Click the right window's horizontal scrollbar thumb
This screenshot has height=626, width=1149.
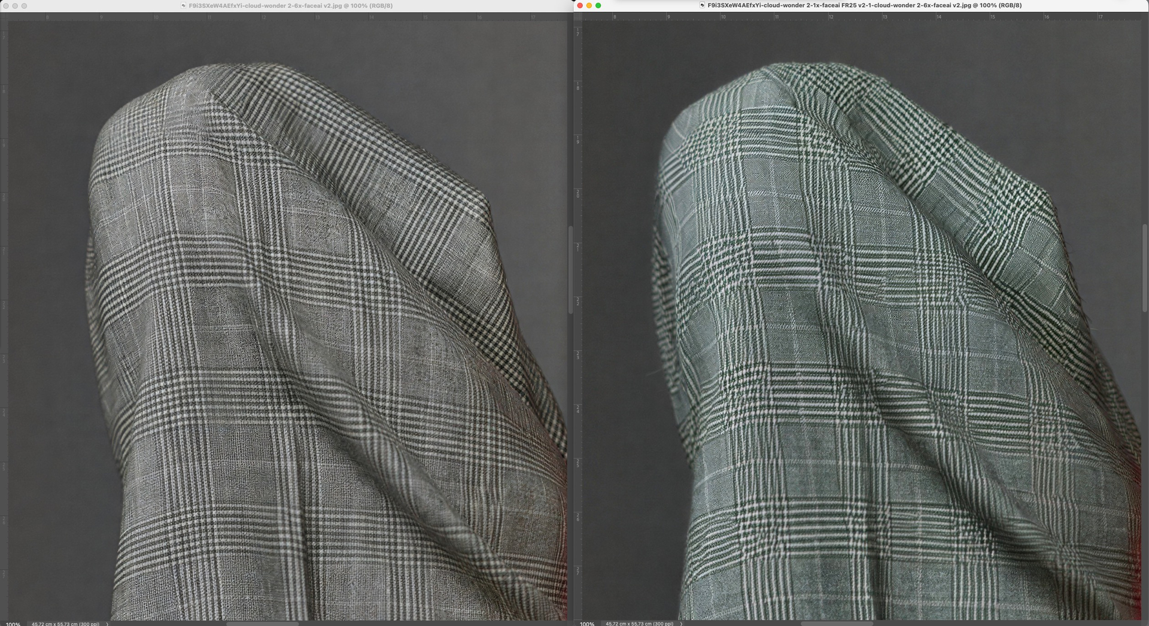837,624
